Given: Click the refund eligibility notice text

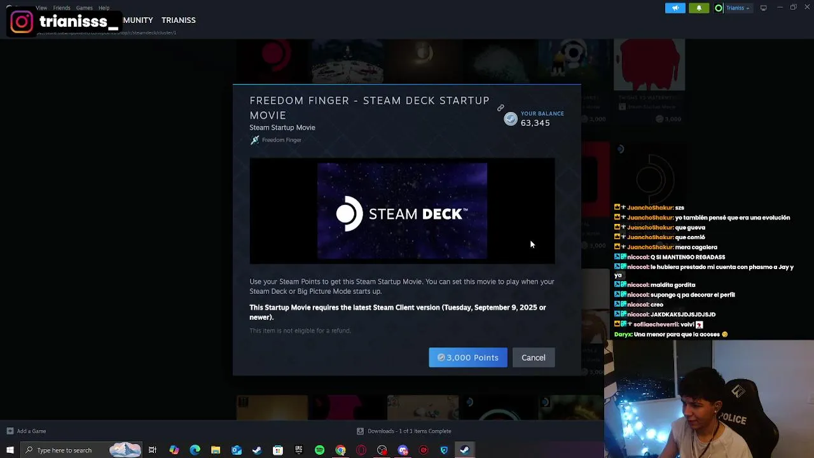Looking at the screenshot, I should 300,331.
